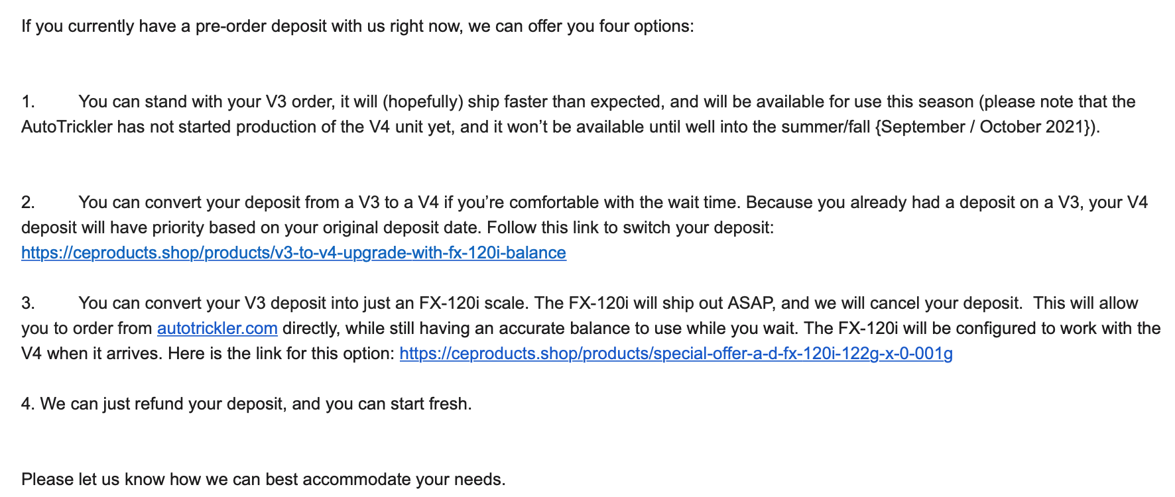This screenshot has width=1175, height=497.
Task: Select the "2." list number
Action: tap(28, 202)
